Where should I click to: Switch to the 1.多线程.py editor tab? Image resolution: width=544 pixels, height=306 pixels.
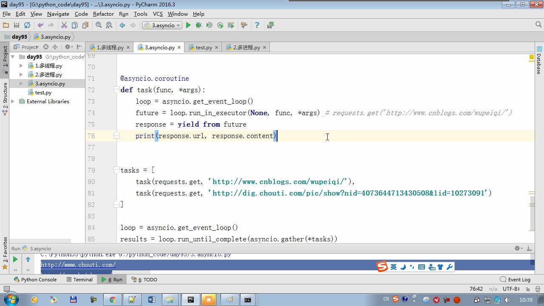[x=110, y=47]
